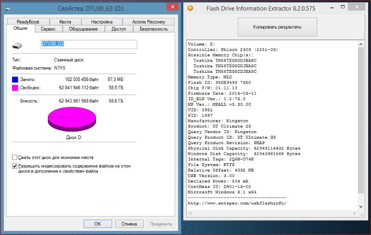Open the ReadyBoost tab
The width and height of the screenshot is (371, 235).
pos(28,22)
